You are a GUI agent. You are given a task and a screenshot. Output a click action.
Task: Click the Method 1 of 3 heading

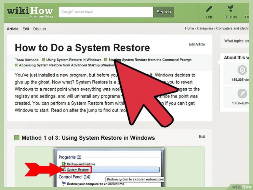click(88, 138)
